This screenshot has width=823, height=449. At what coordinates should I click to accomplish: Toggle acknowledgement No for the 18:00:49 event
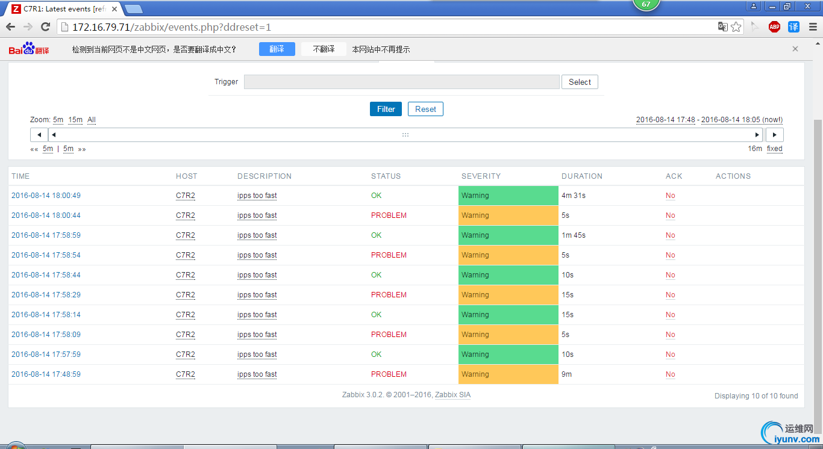click(x=670, y=196)
